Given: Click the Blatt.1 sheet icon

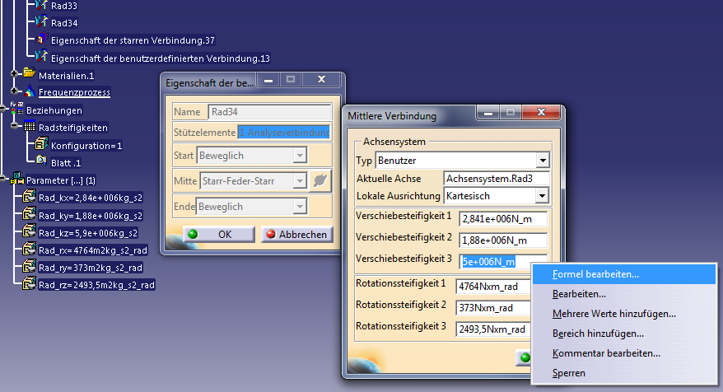Looking at the screenshot, I should tap(41, 161).
